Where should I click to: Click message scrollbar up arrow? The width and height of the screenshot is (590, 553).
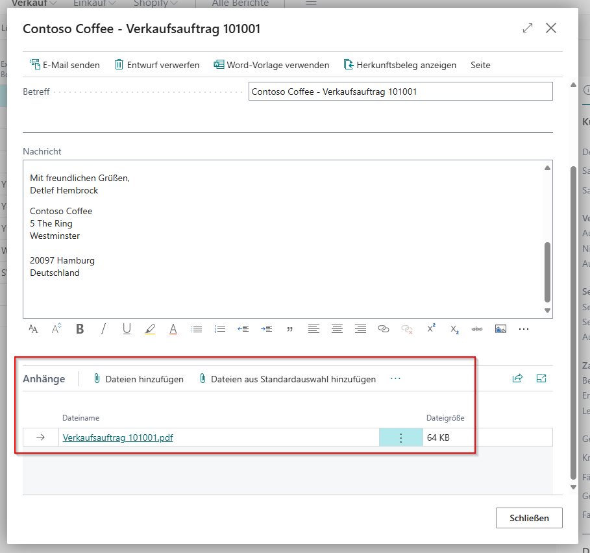coord(547,167)
